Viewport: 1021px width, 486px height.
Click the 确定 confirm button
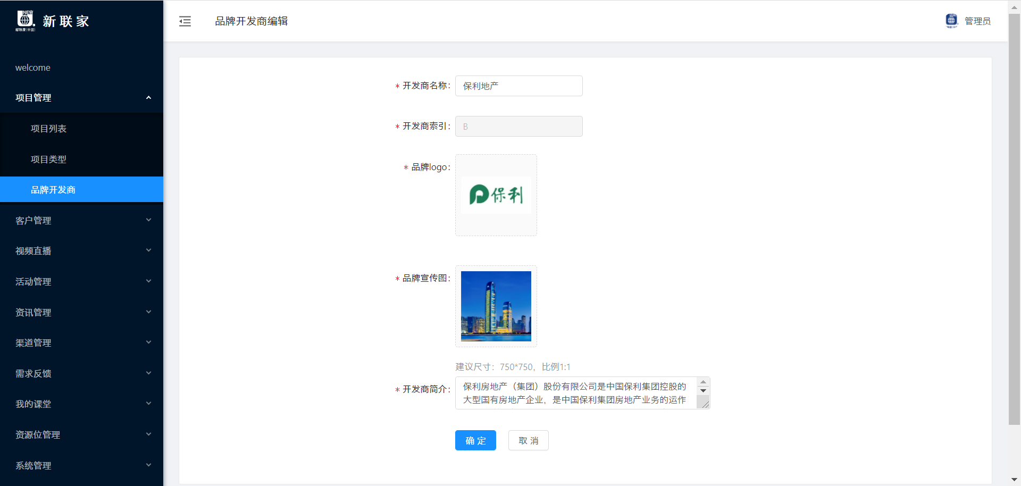(475, 440)
